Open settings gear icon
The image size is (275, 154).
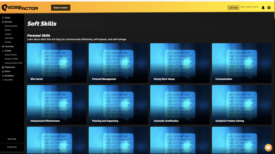[x=269, y=8]
